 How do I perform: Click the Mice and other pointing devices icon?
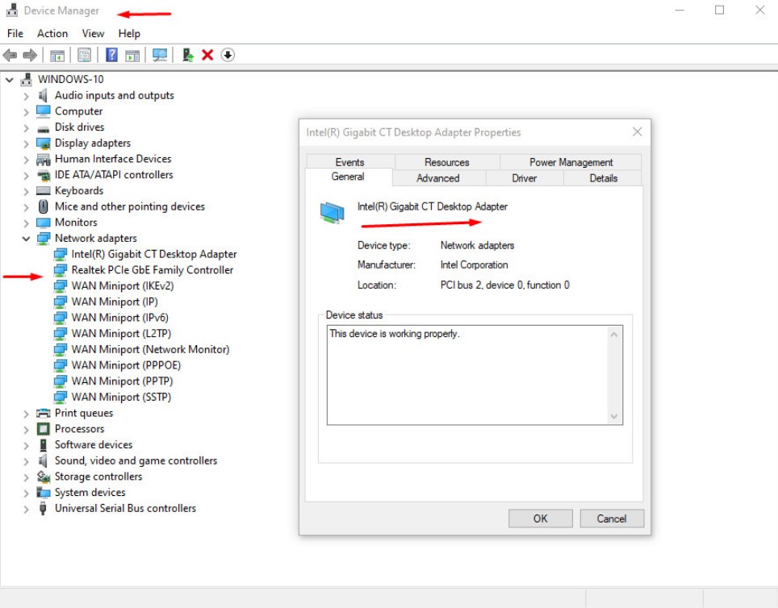(43, 206)
